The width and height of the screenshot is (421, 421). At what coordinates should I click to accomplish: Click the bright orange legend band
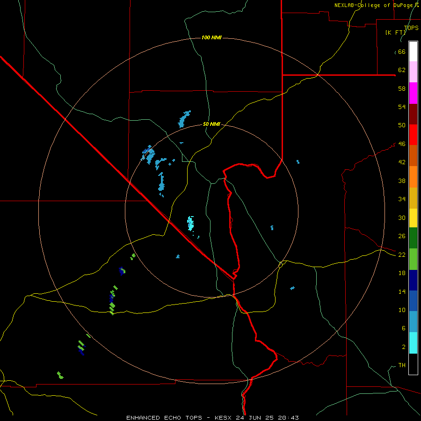click(413, 177)
